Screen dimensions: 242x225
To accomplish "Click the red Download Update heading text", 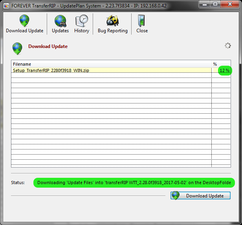I will [48, 46].
